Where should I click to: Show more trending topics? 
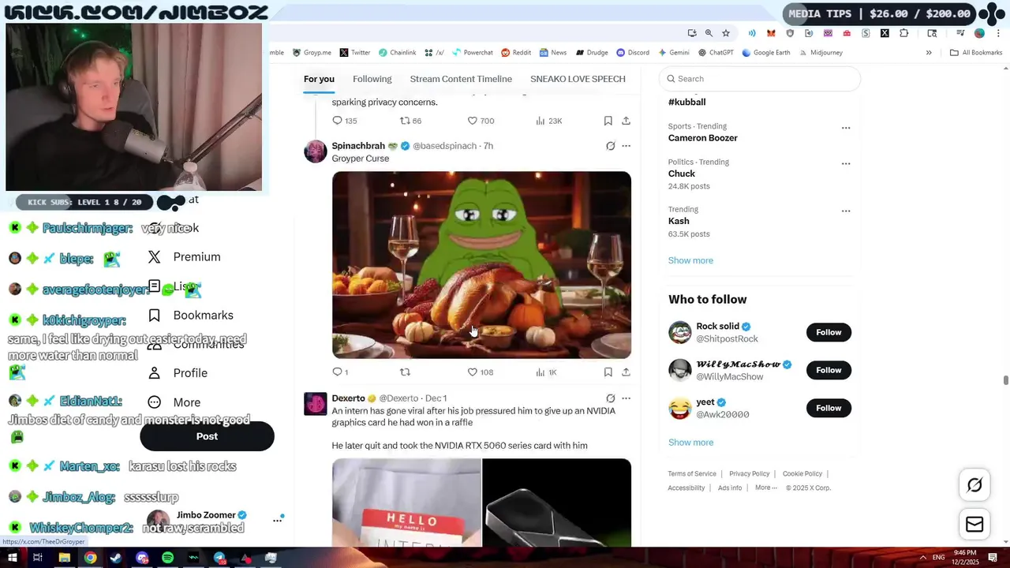pos(690,260)
